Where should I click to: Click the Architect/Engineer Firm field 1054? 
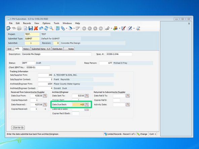pos(45,84)
